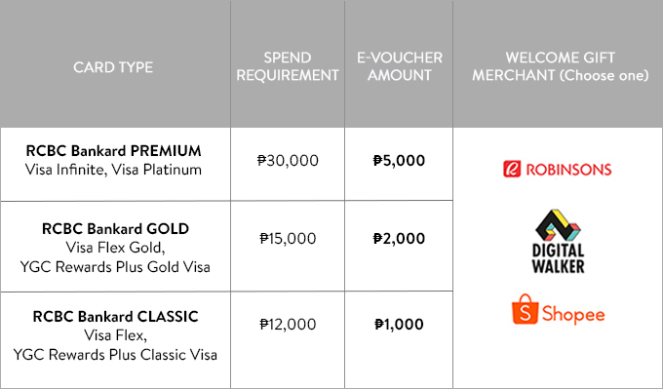Click the Shopee logo
Image resolution: width=663 pixels, height=389 pixels.
[x=558, y=310]
